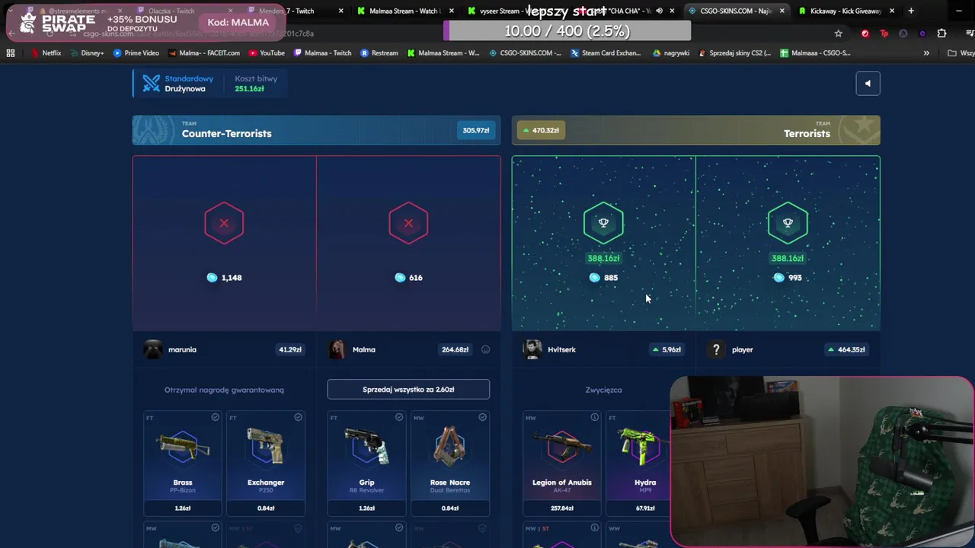The height and width of the screenshot is (548, 975).
Task: Click the collapse arrow button at top right
Action: coord(868,84)
